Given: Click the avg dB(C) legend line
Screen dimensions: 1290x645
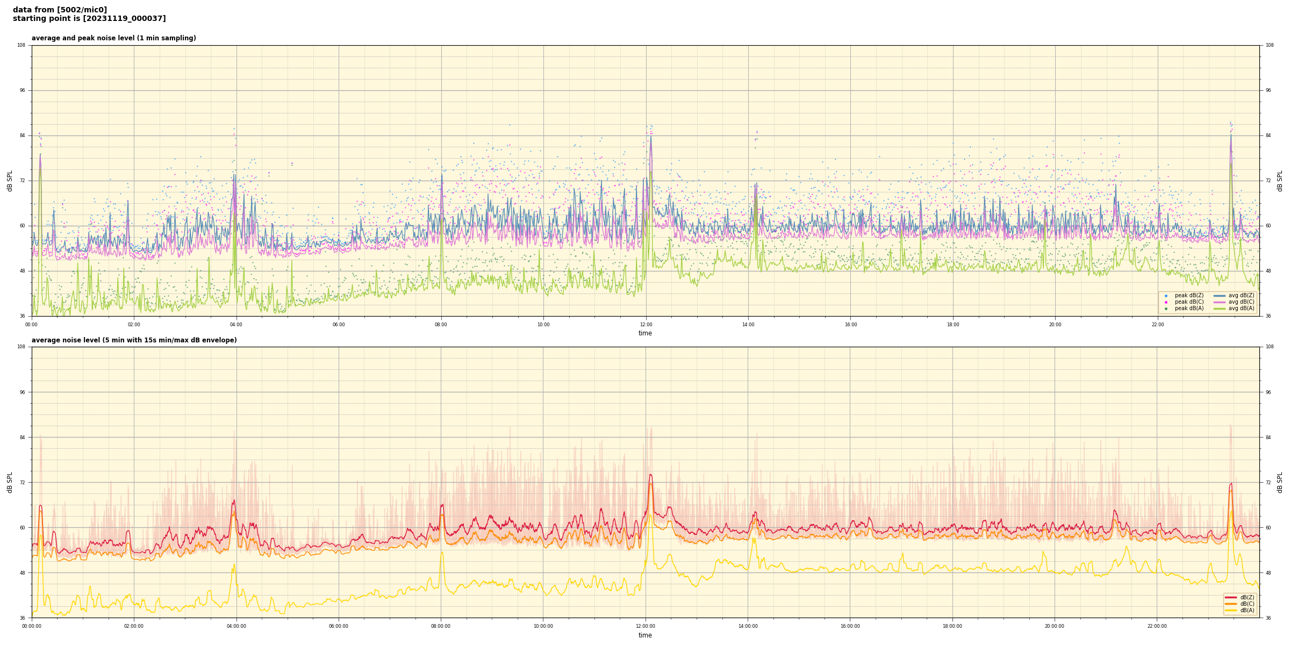Looking at the screenshot, I should click(1219, 302).
